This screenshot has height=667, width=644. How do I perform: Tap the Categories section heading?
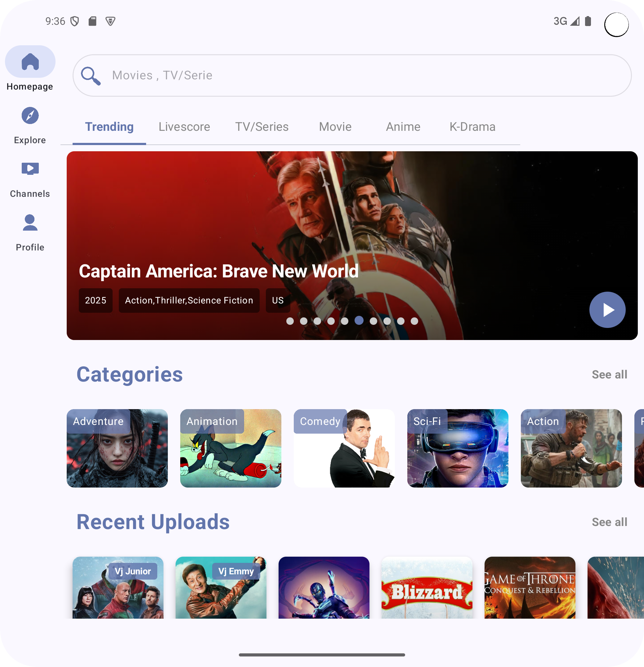pyautogui.click(x=129, y=375)
